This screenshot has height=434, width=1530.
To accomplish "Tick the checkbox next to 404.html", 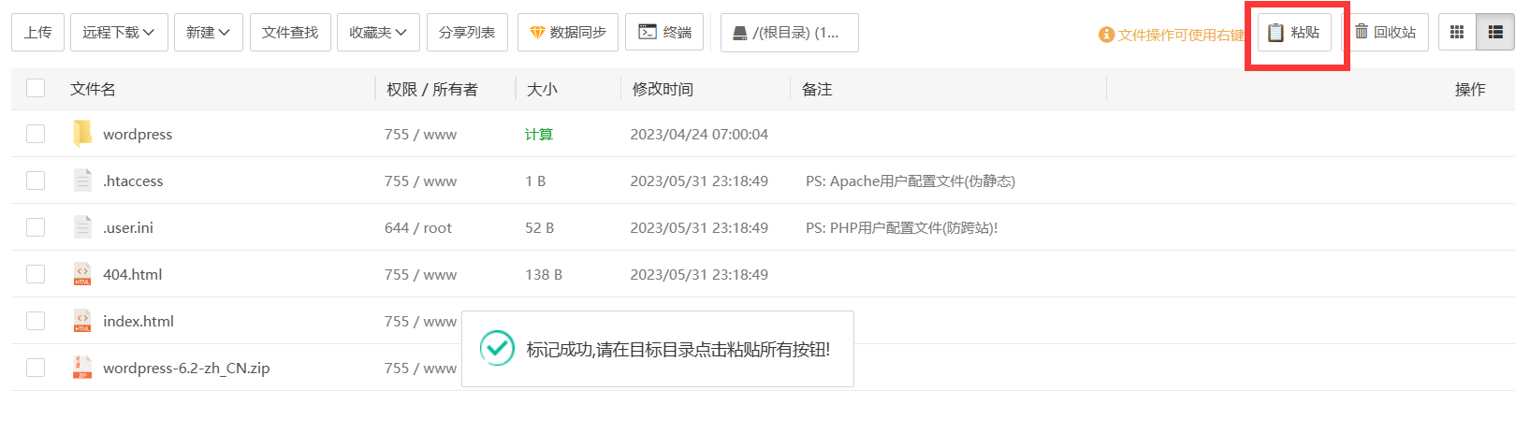I will point(36,274).
